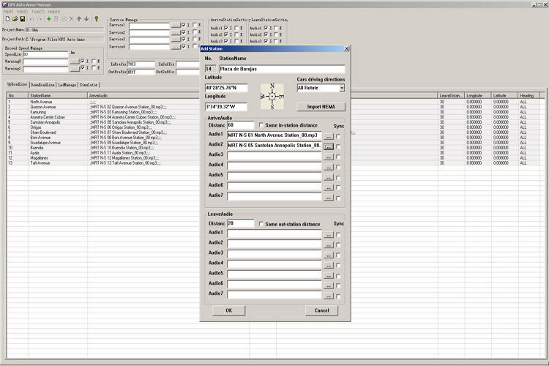
Task: Browse file for LeaveAudio Audio2
Action: pyautogui.click(x=329, y=244)
